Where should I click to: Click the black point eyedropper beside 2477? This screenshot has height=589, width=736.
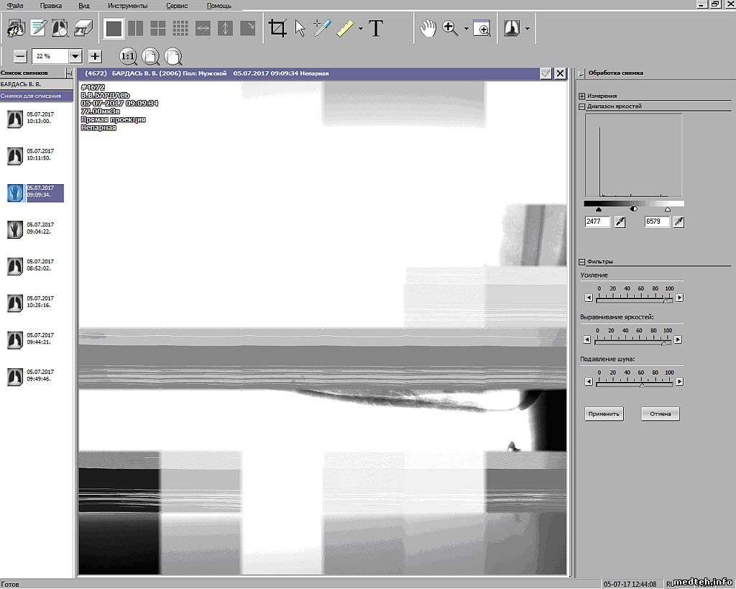tap(620, 222)
